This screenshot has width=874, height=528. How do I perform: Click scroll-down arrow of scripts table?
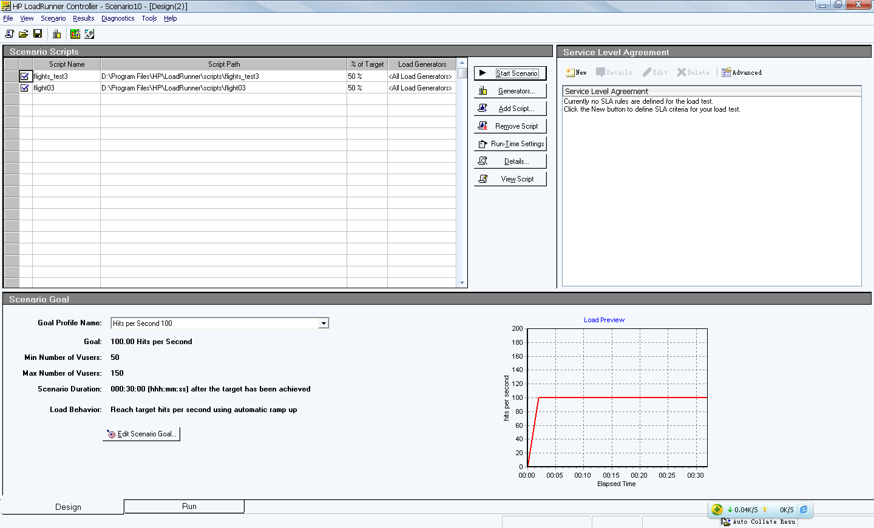coord(462,283)
